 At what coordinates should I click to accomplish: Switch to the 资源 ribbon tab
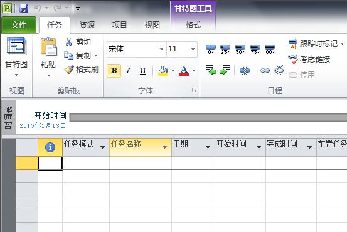coord(87,25)
